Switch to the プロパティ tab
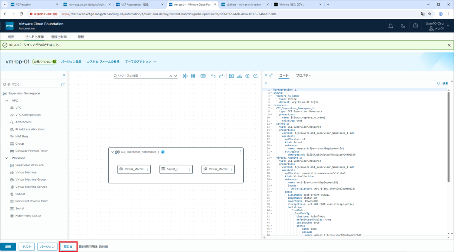 click(303, 76)
